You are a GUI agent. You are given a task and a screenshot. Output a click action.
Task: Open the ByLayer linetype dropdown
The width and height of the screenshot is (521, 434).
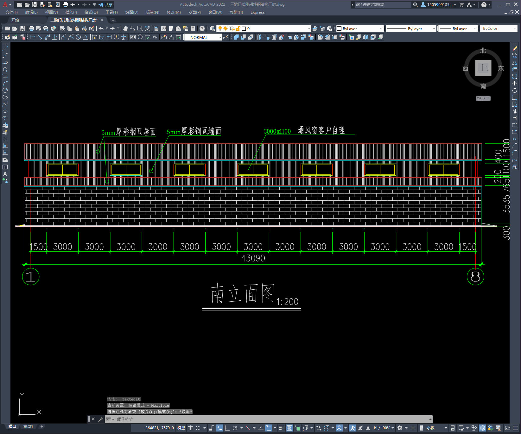411,28
